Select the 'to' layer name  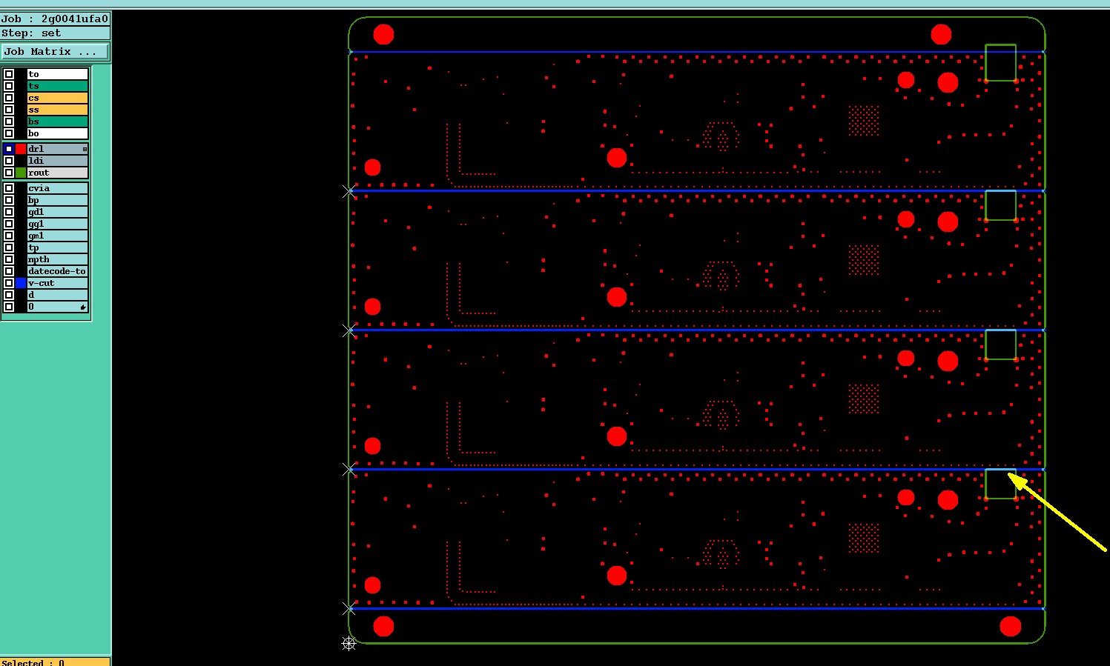click(x=58, y=74)
